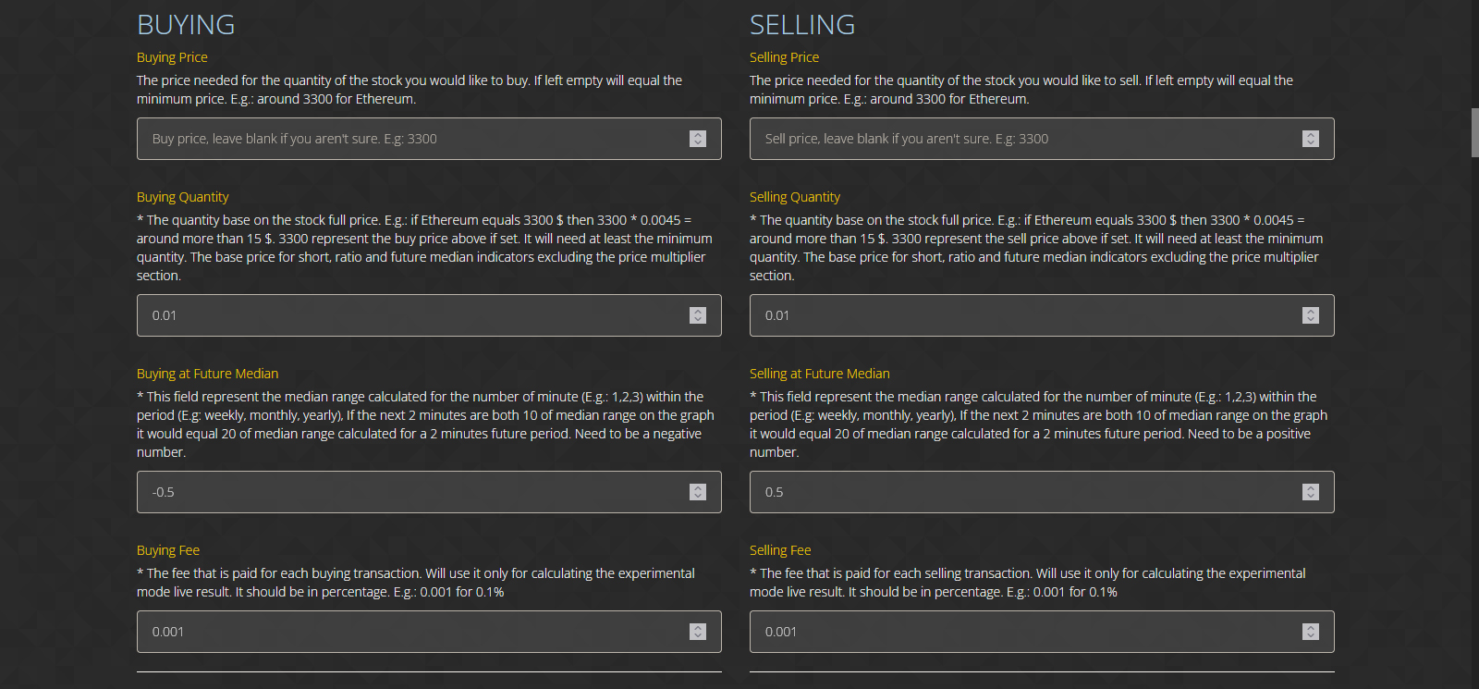Adjust the Buying Fee spinner arrows

pos(698,632)
